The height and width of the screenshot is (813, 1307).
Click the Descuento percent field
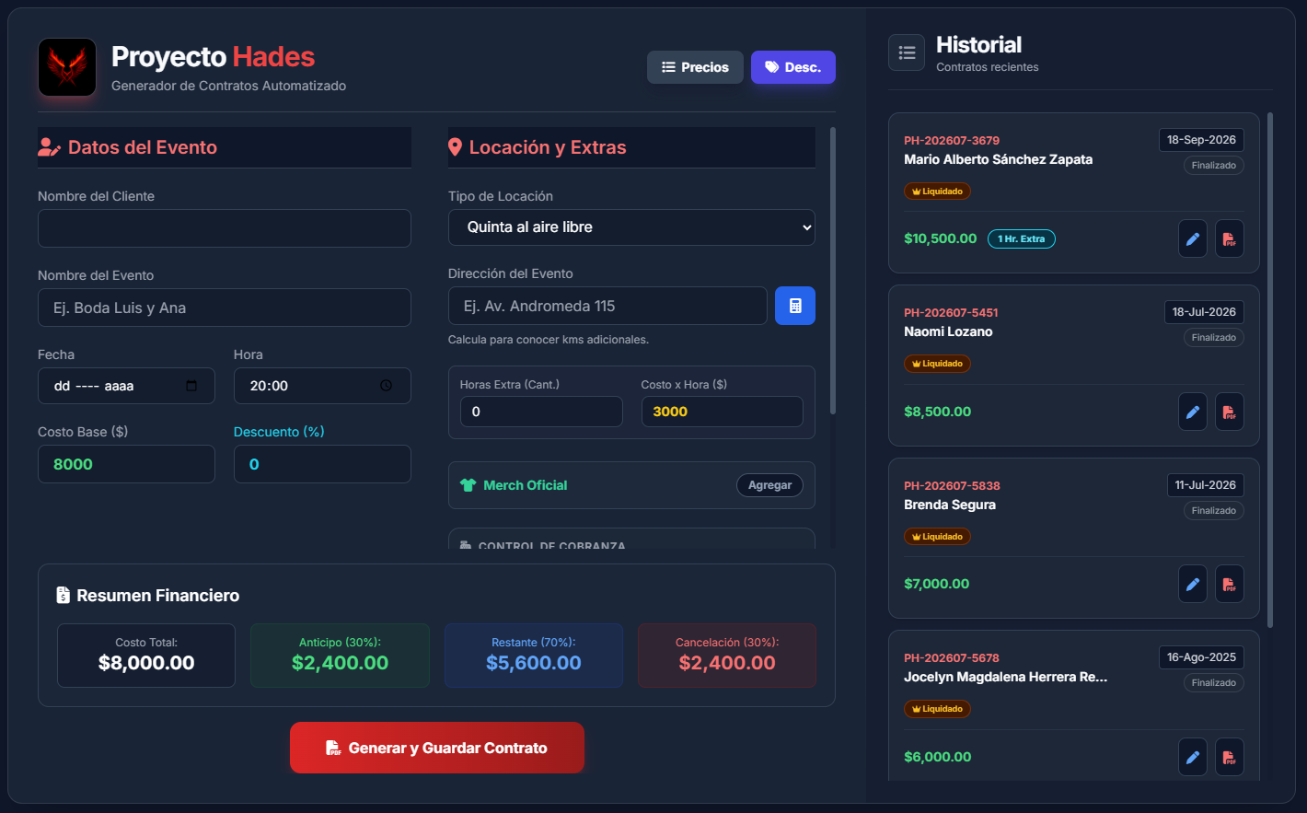(322, 464)
